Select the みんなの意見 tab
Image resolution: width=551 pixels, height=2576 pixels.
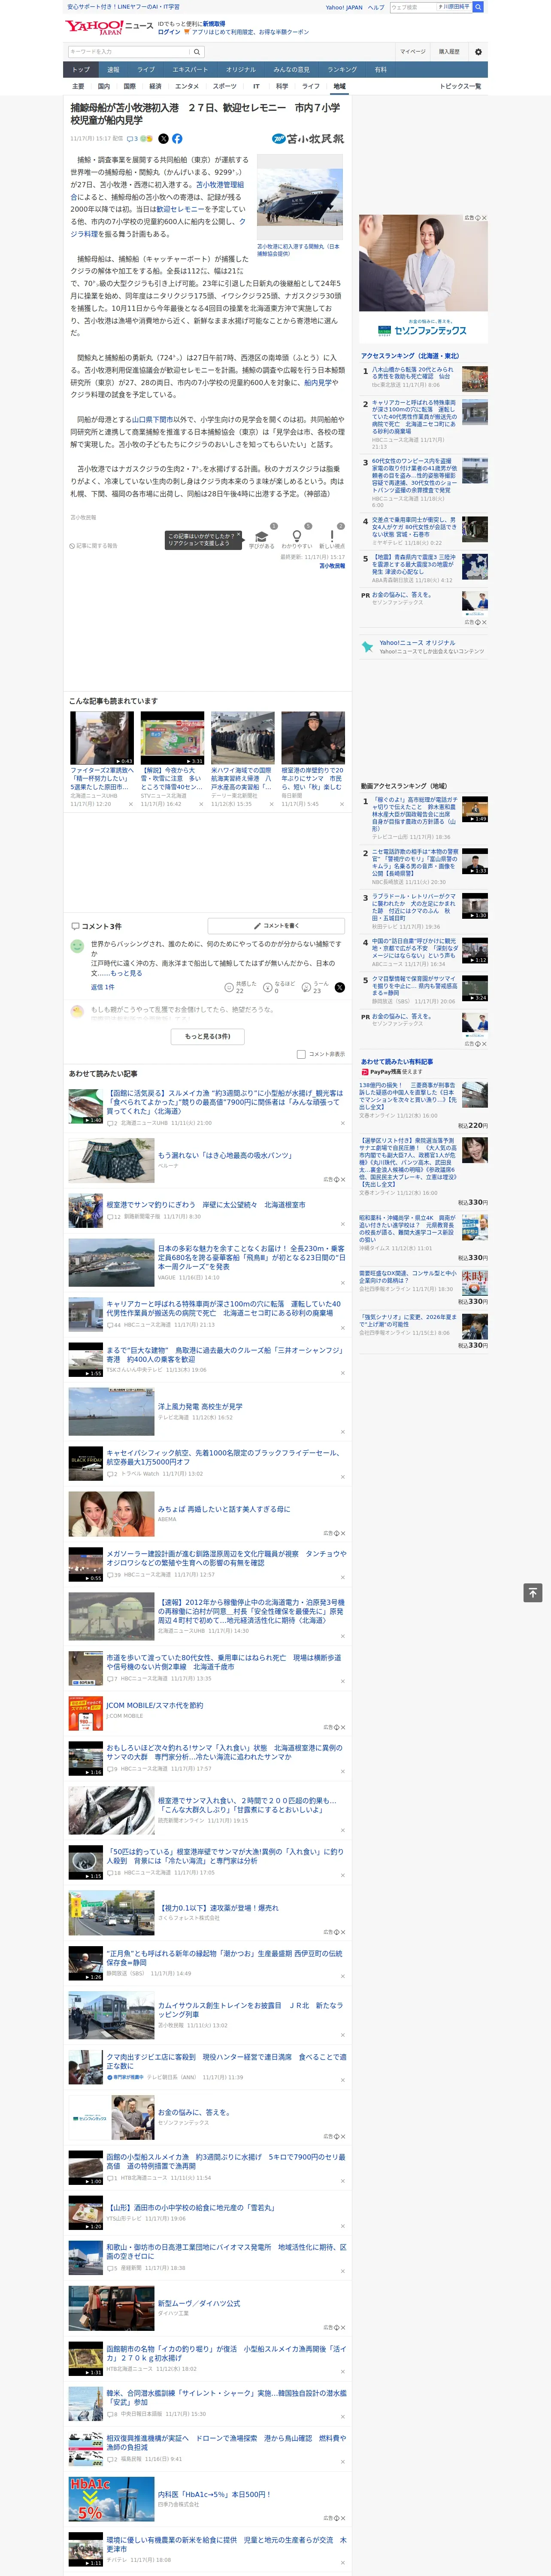(x=291, y=70)
